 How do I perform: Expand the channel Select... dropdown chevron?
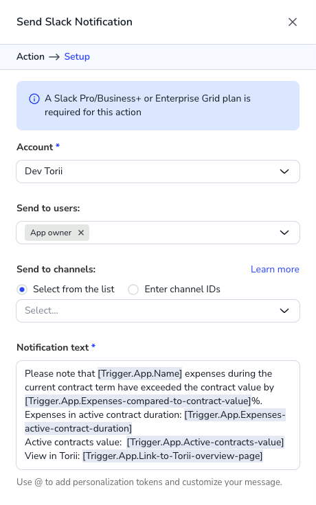(284, 311)
